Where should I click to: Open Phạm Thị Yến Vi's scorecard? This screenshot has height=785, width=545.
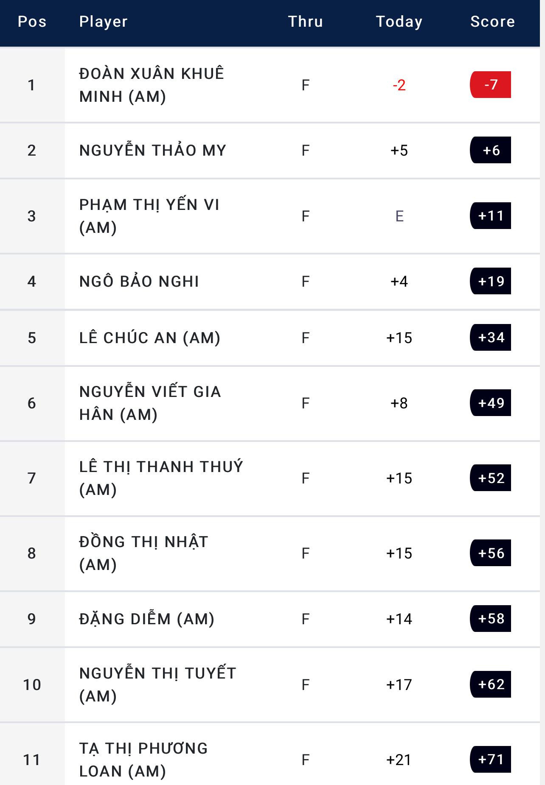click(149, 216)
